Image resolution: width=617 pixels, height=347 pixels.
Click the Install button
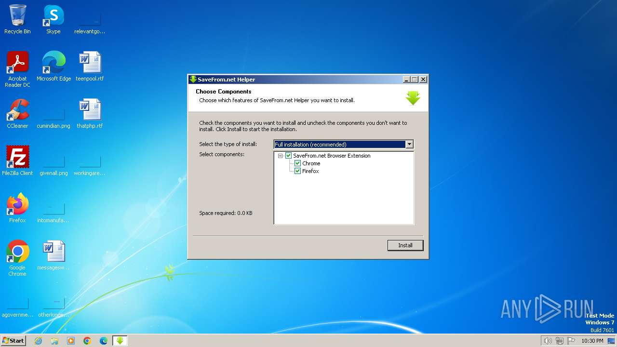pyautogui.click(x=405, y=245)
